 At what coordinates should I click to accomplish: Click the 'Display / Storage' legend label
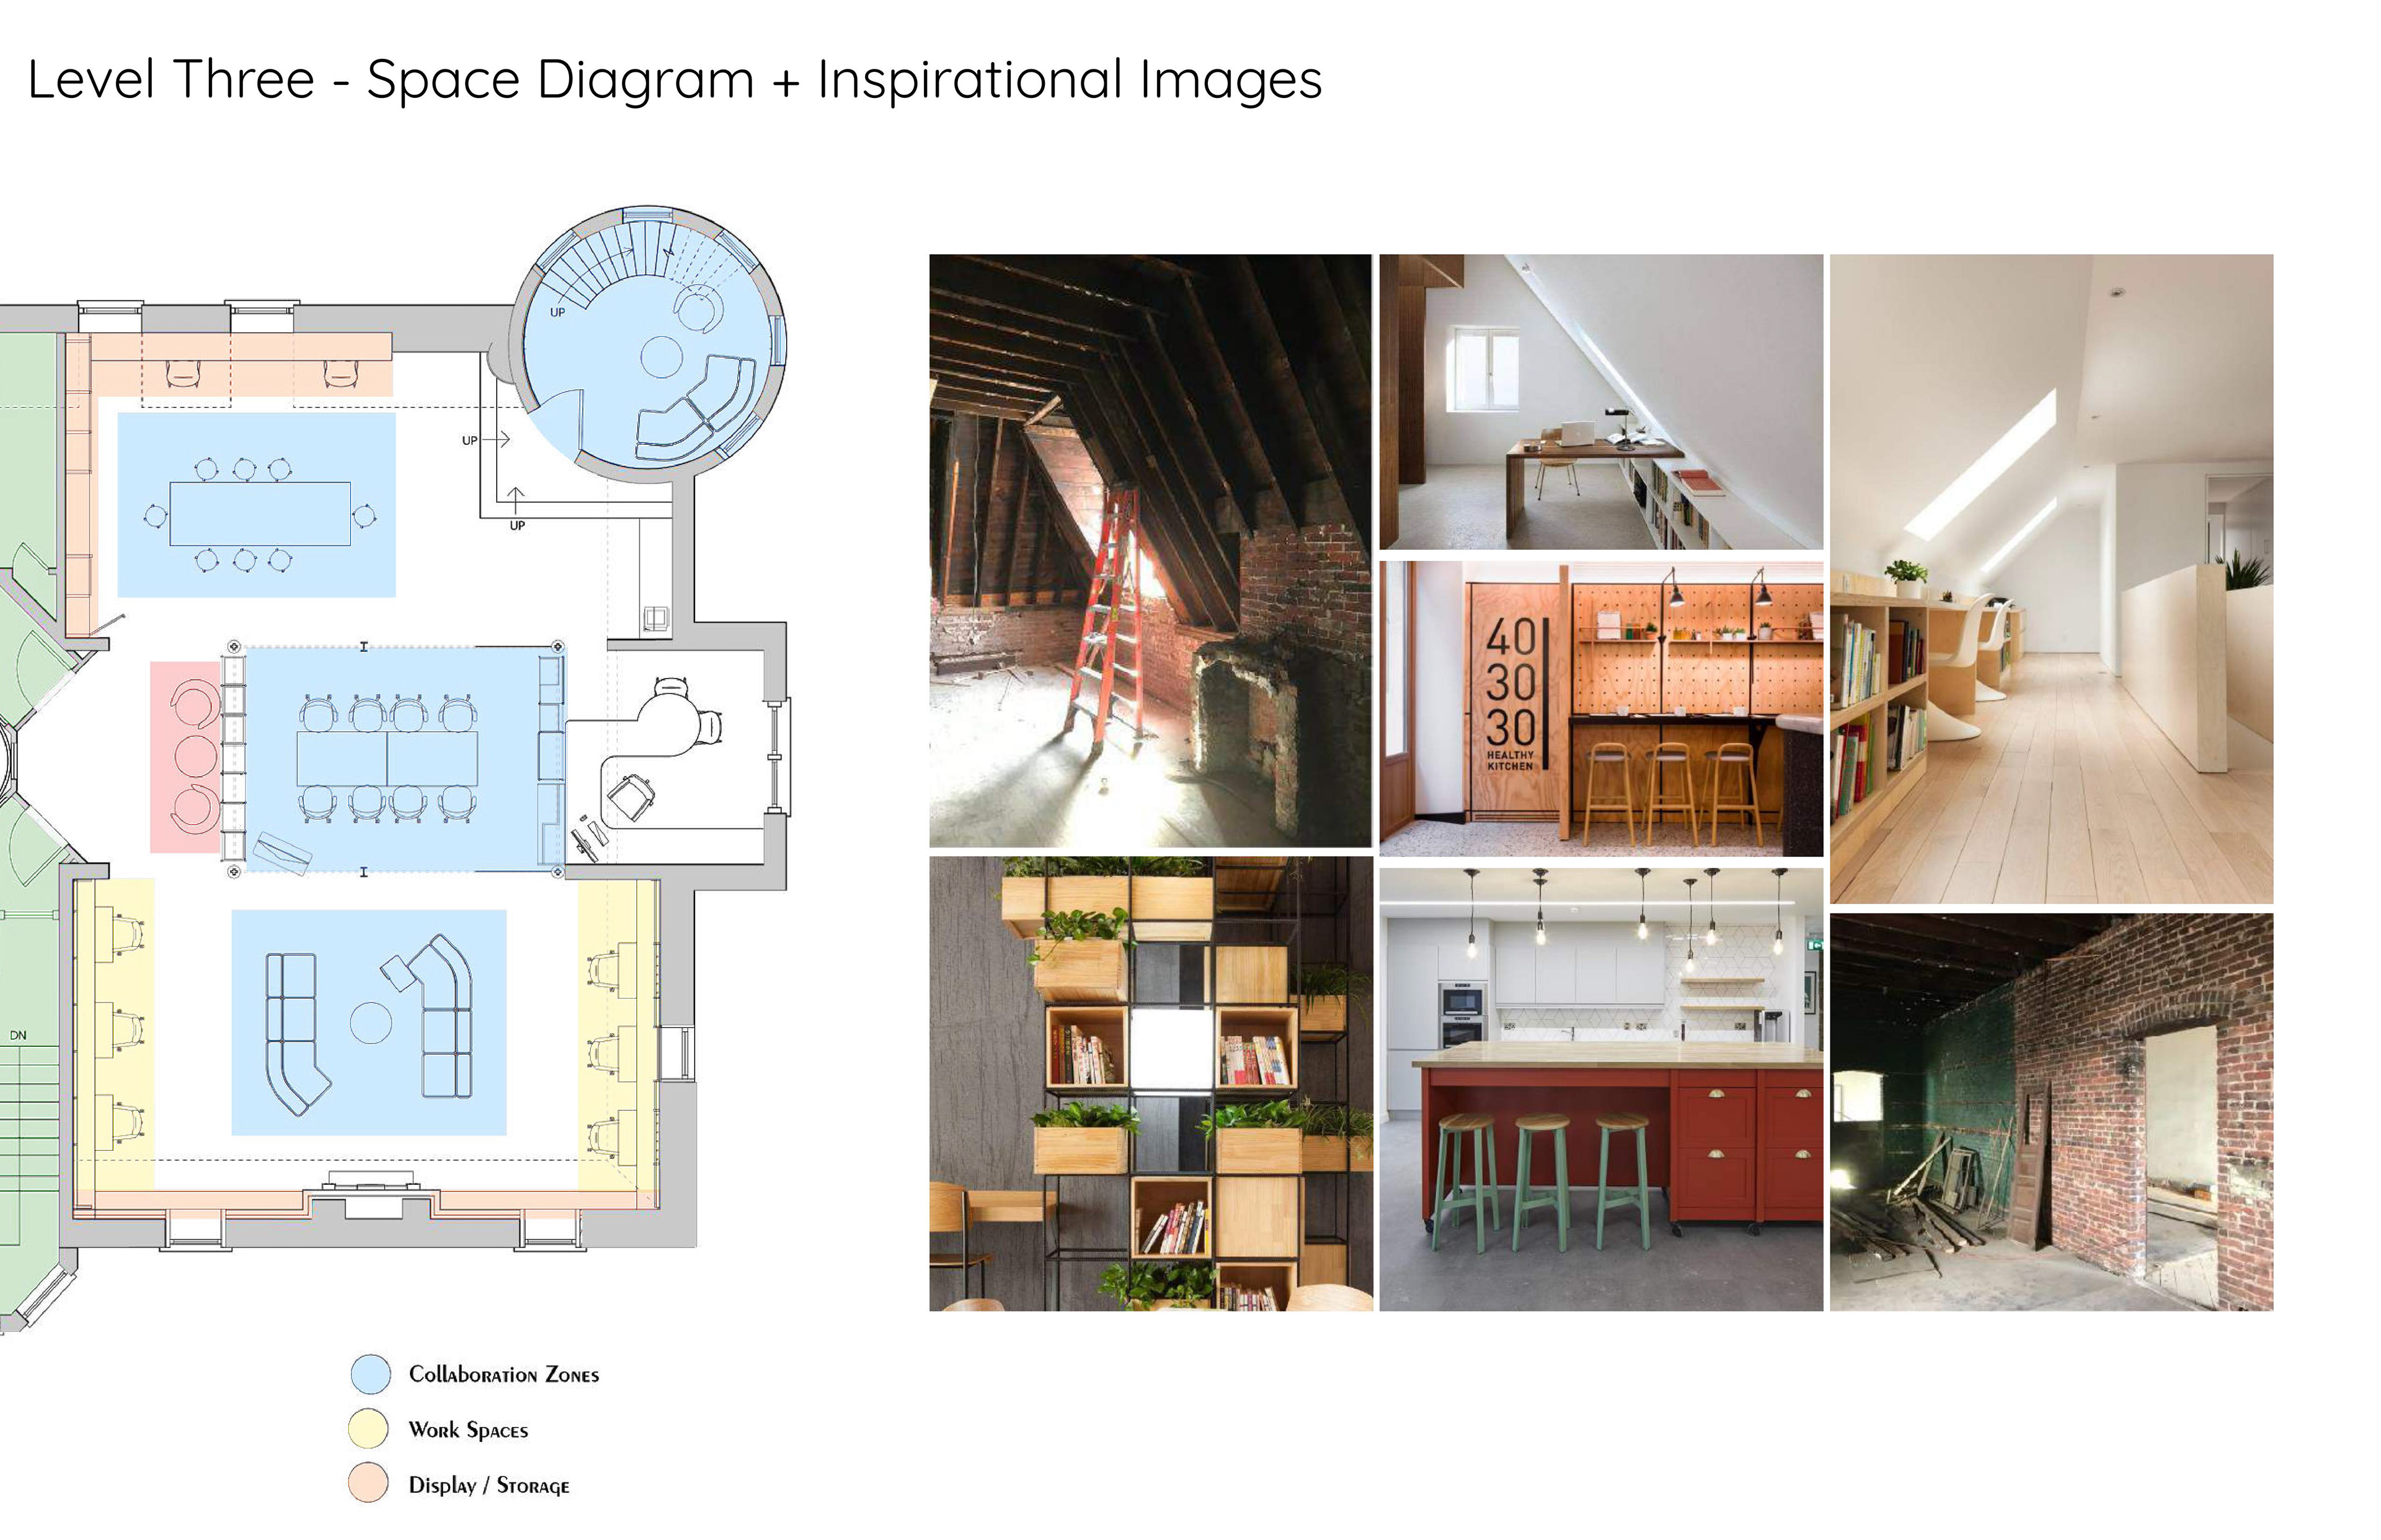pos(488,1485)
